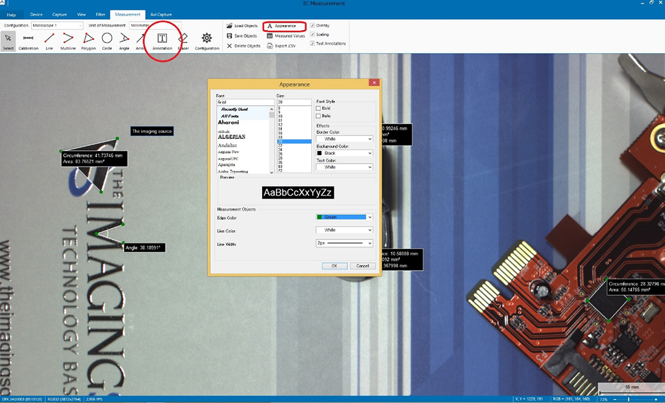Select the Circle tool

[107, 41]
